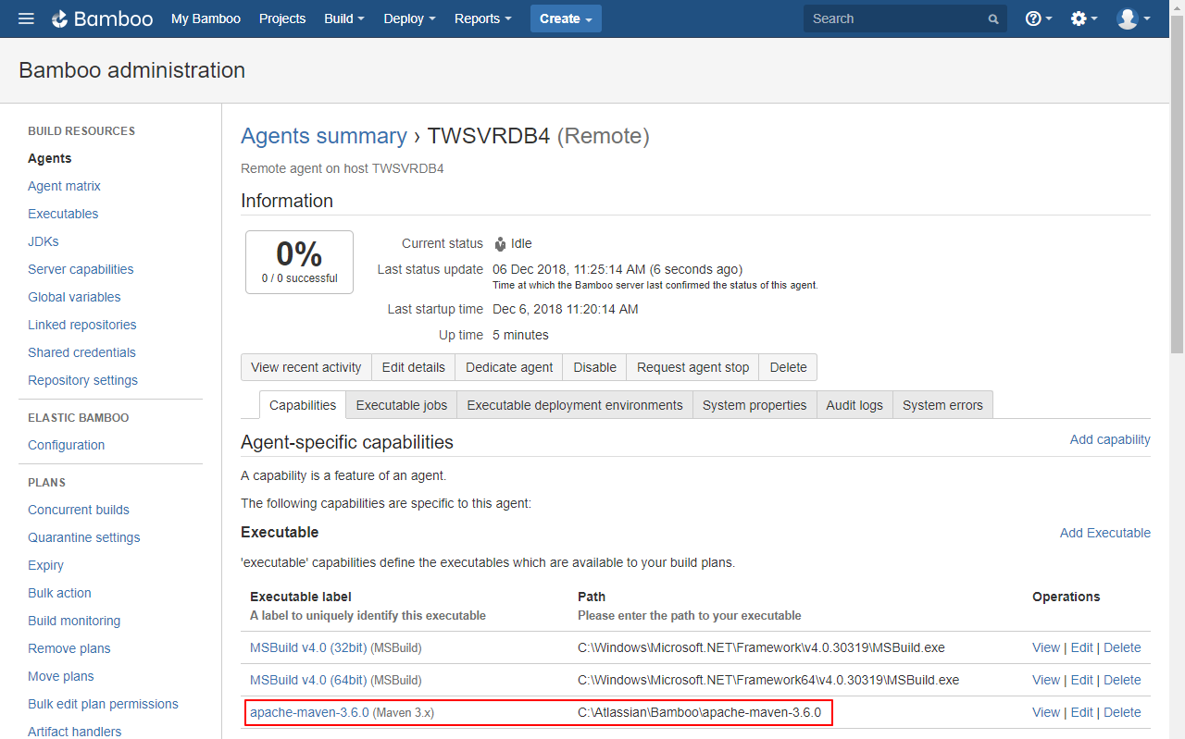Click View recent activity button
1185x739 pixels.
pos(306,367)
